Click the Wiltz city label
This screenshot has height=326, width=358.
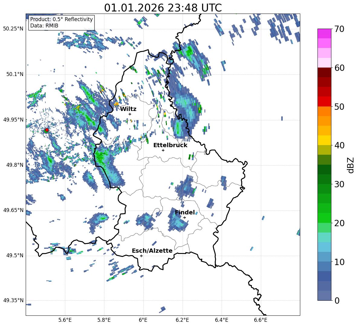[x=128, y=109]
